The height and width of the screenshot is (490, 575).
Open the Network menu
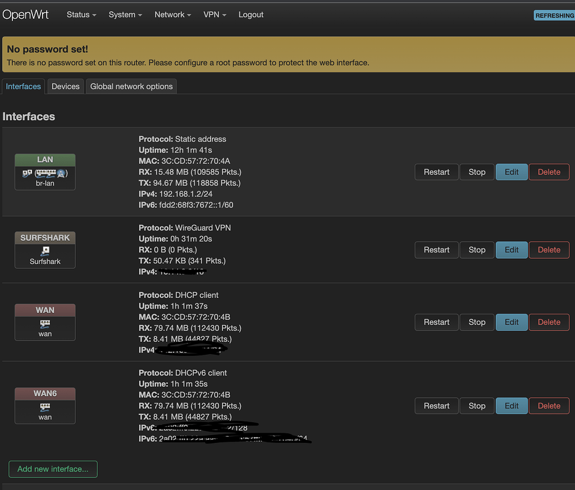pos(169,15)
